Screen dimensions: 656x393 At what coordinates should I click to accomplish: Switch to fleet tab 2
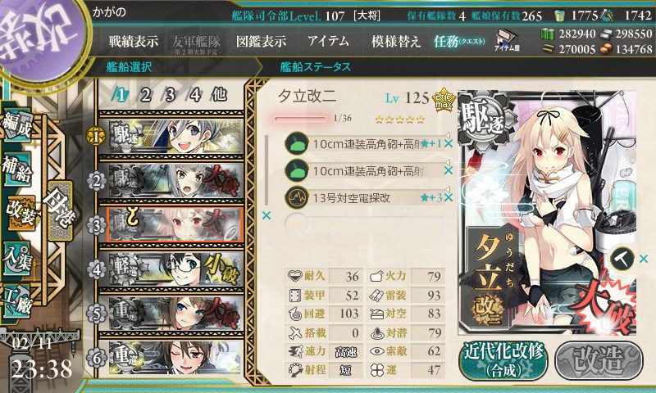pyautogui.click(x=146, y=95)
